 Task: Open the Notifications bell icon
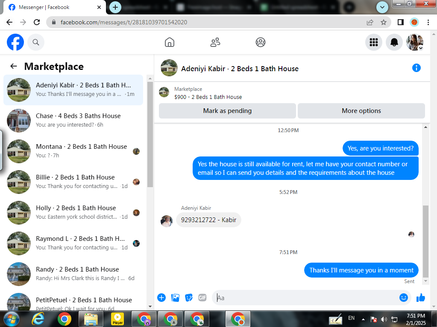coord(394,42)
